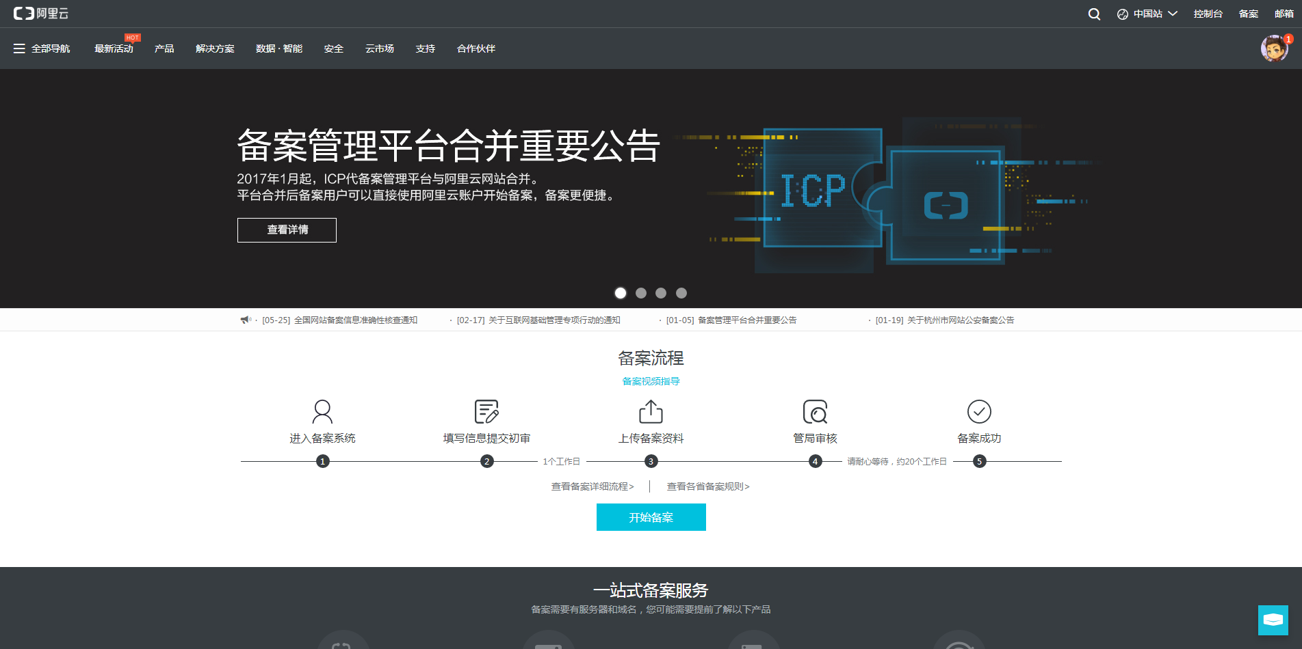
Task: Click step 2 marker on the timeline
Action: click(x=487, y=461)
